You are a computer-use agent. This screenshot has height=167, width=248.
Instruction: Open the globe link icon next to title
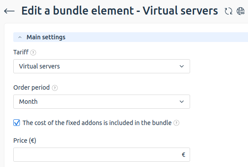coord(240,11)
